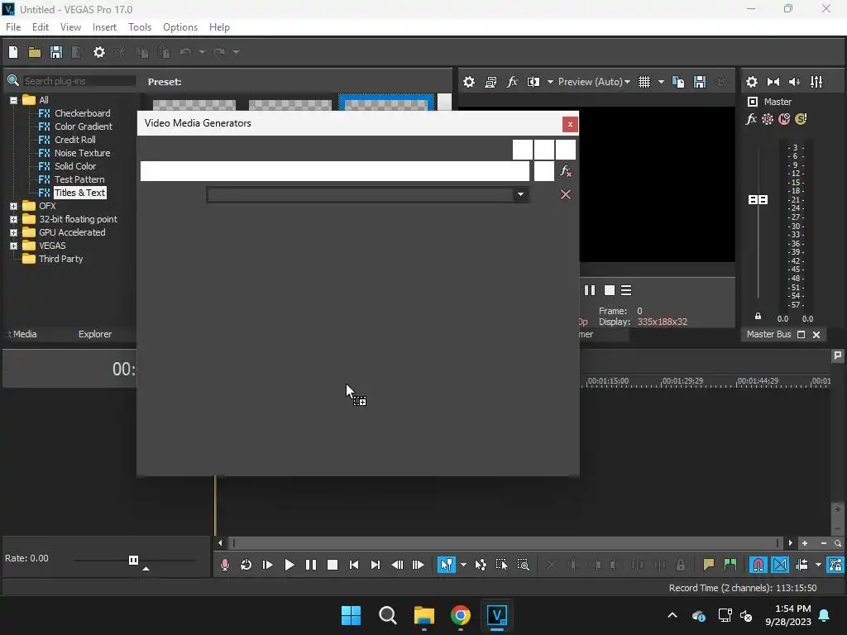Select the Zoom Edit tool
The image size is (847, 635).
(x=523, y=565)
